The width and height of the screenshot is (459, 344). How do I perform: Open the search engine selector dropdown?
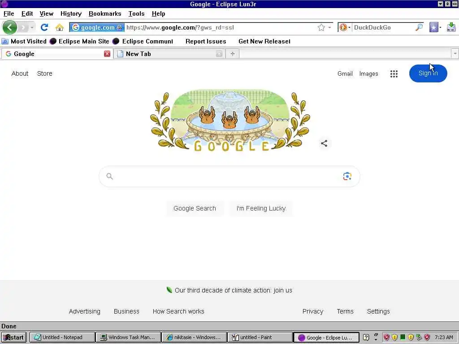tap(345, 27)
